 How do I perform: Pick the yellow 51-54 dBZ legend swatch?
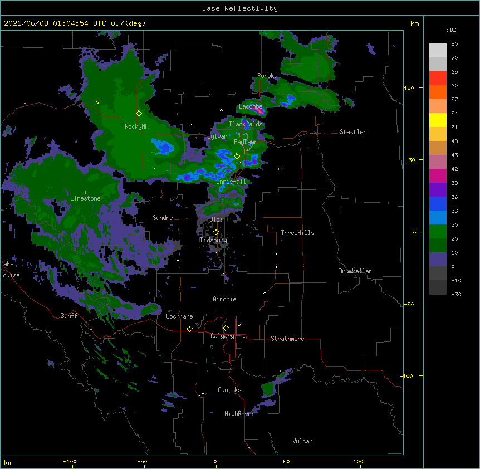pyautogui.click(x=438, y=120)
